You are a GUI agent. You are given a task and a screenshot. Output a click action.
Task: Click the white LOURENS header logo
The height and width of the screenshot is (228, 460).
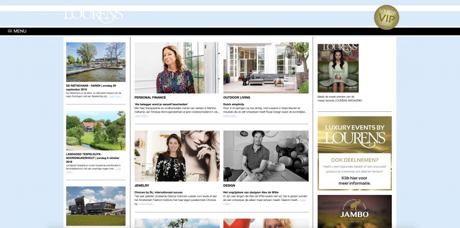(x=93, y=16)
